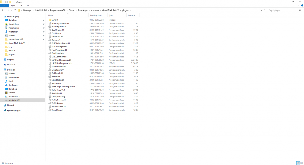Image resolution: width=304 pixels, height=165 pixels.
Task: Select the LSPDFR folder in file list
Action: [55, 20]
